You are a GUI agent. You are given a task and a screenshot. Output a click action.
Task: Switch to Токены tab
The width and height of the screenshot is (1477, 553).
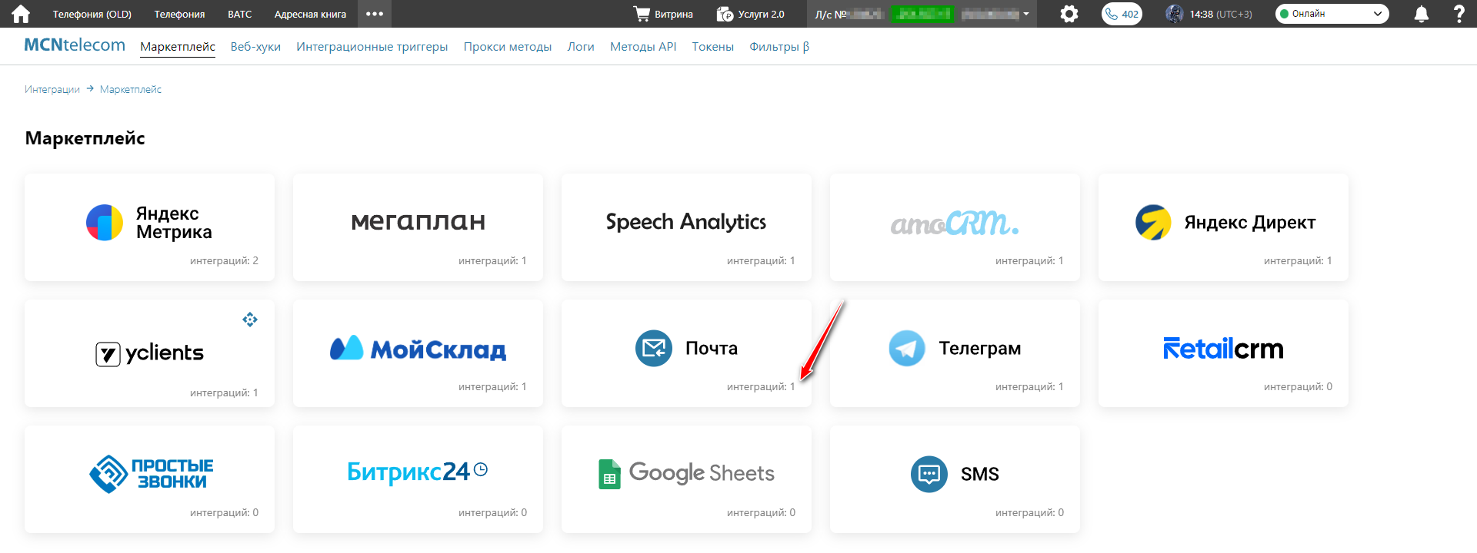713,47
